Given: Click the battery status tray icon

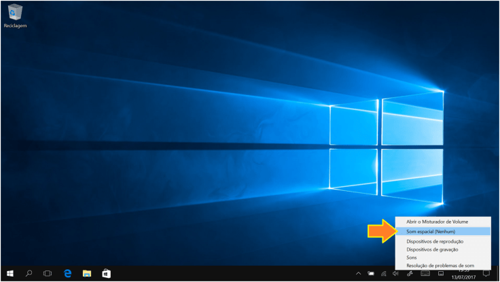Looking at the screenshot, I should pos(371,274).
